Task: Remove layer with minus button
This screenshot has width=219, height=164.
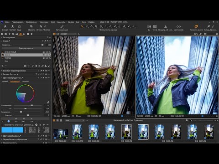Action: pos(5,66)
